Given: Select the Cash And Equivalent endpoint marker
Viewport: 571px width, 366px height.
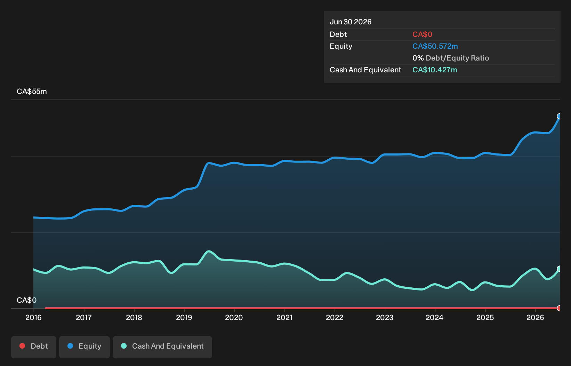Looking at the screenshot, I should [x=559, y=269].
